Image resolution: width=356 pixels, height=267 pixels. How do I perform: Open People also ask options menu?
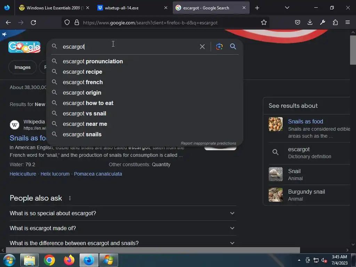pos(70,198)
